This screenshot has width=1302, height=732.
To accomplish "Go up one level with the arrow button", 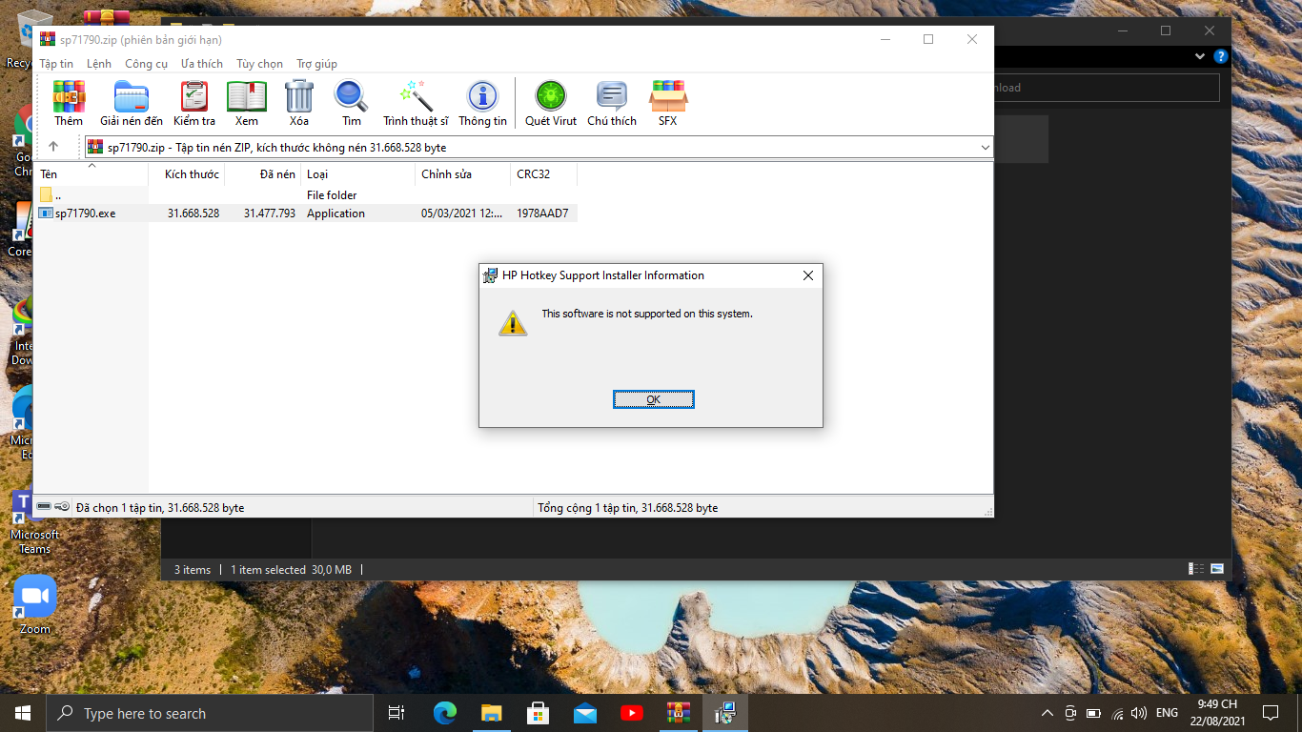I will (54, 147).
